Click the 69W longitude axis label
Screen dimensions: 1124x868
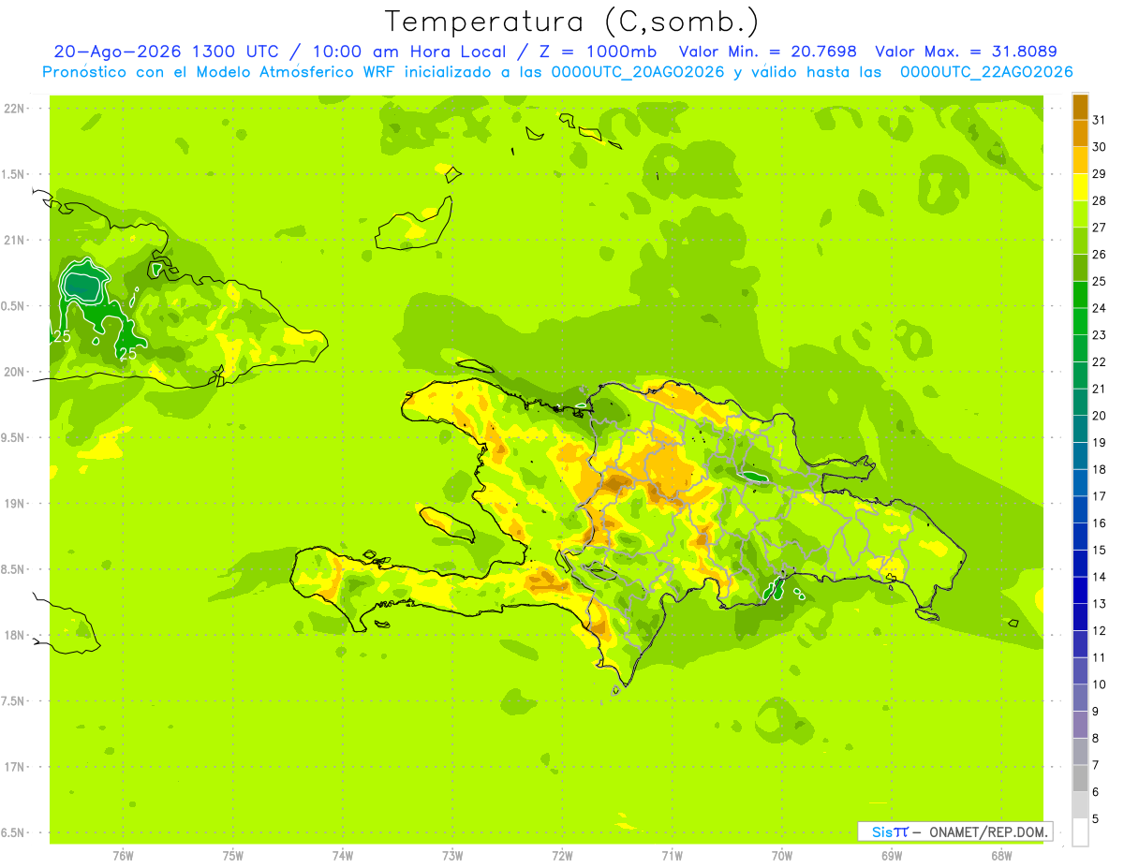[892, 855]
